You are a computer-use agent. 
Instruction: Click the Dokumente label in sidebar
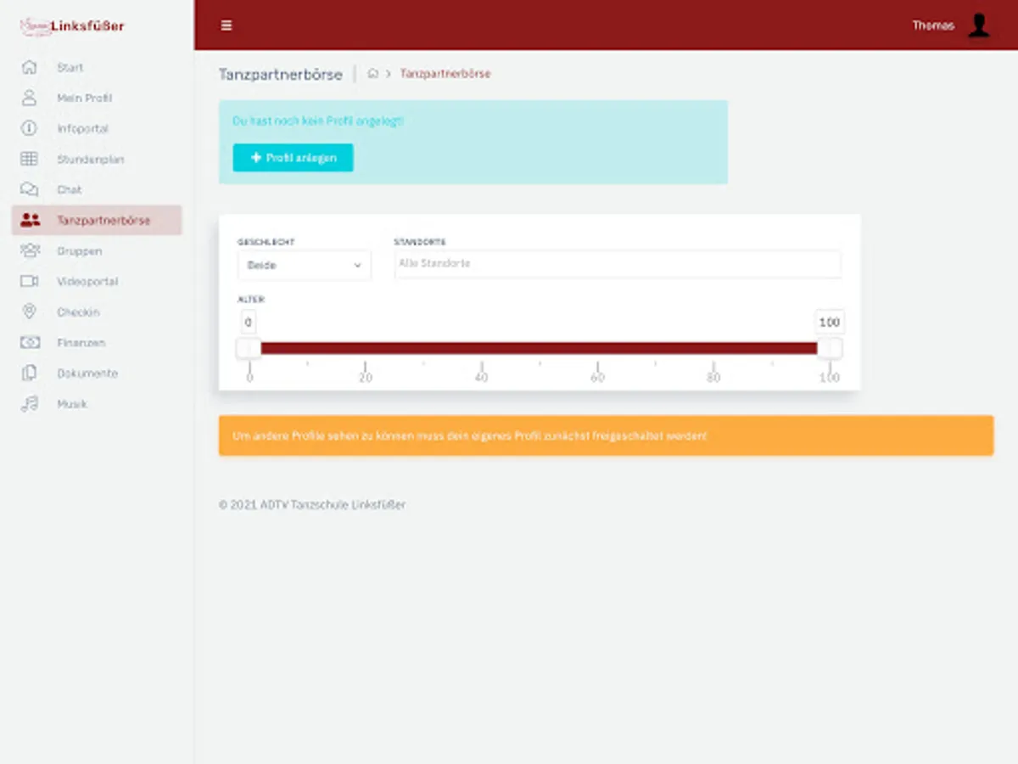tap(87, 374)
